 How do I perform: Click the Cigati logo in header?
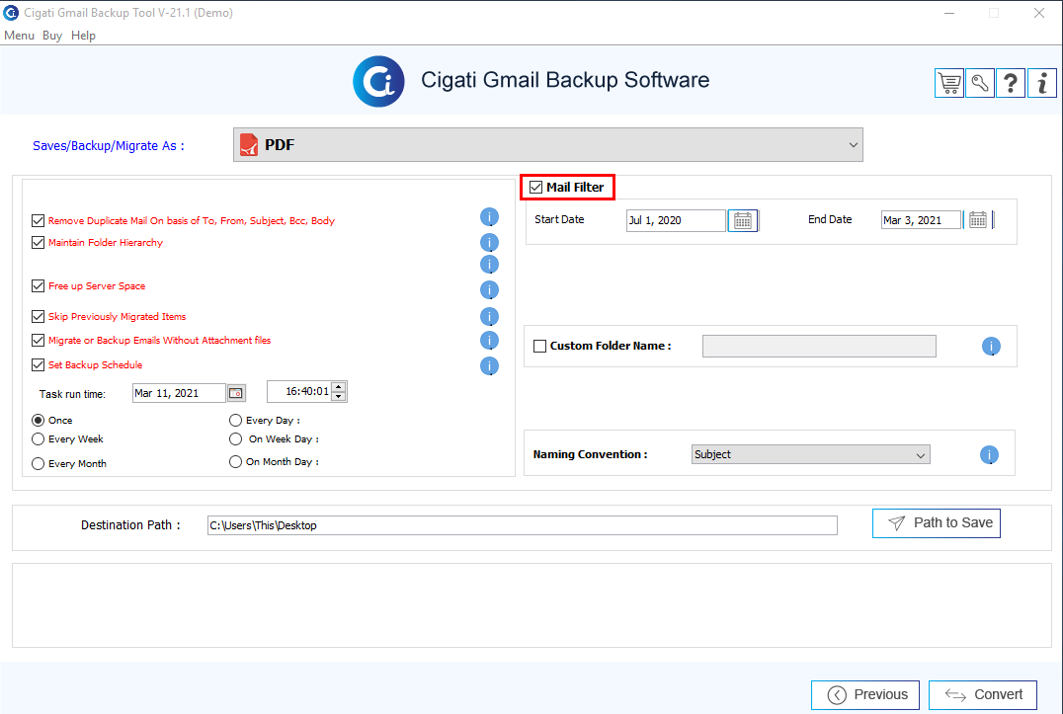(x=378, y=81)
